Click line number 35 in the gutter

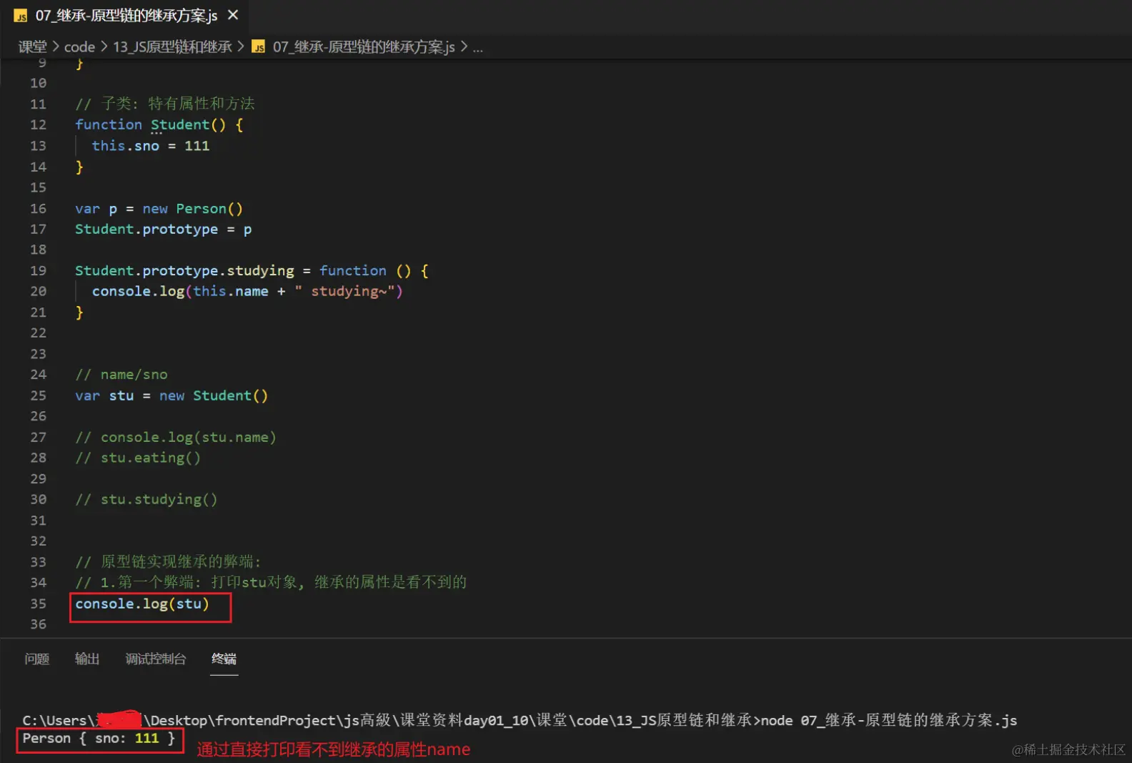[38, 604]
